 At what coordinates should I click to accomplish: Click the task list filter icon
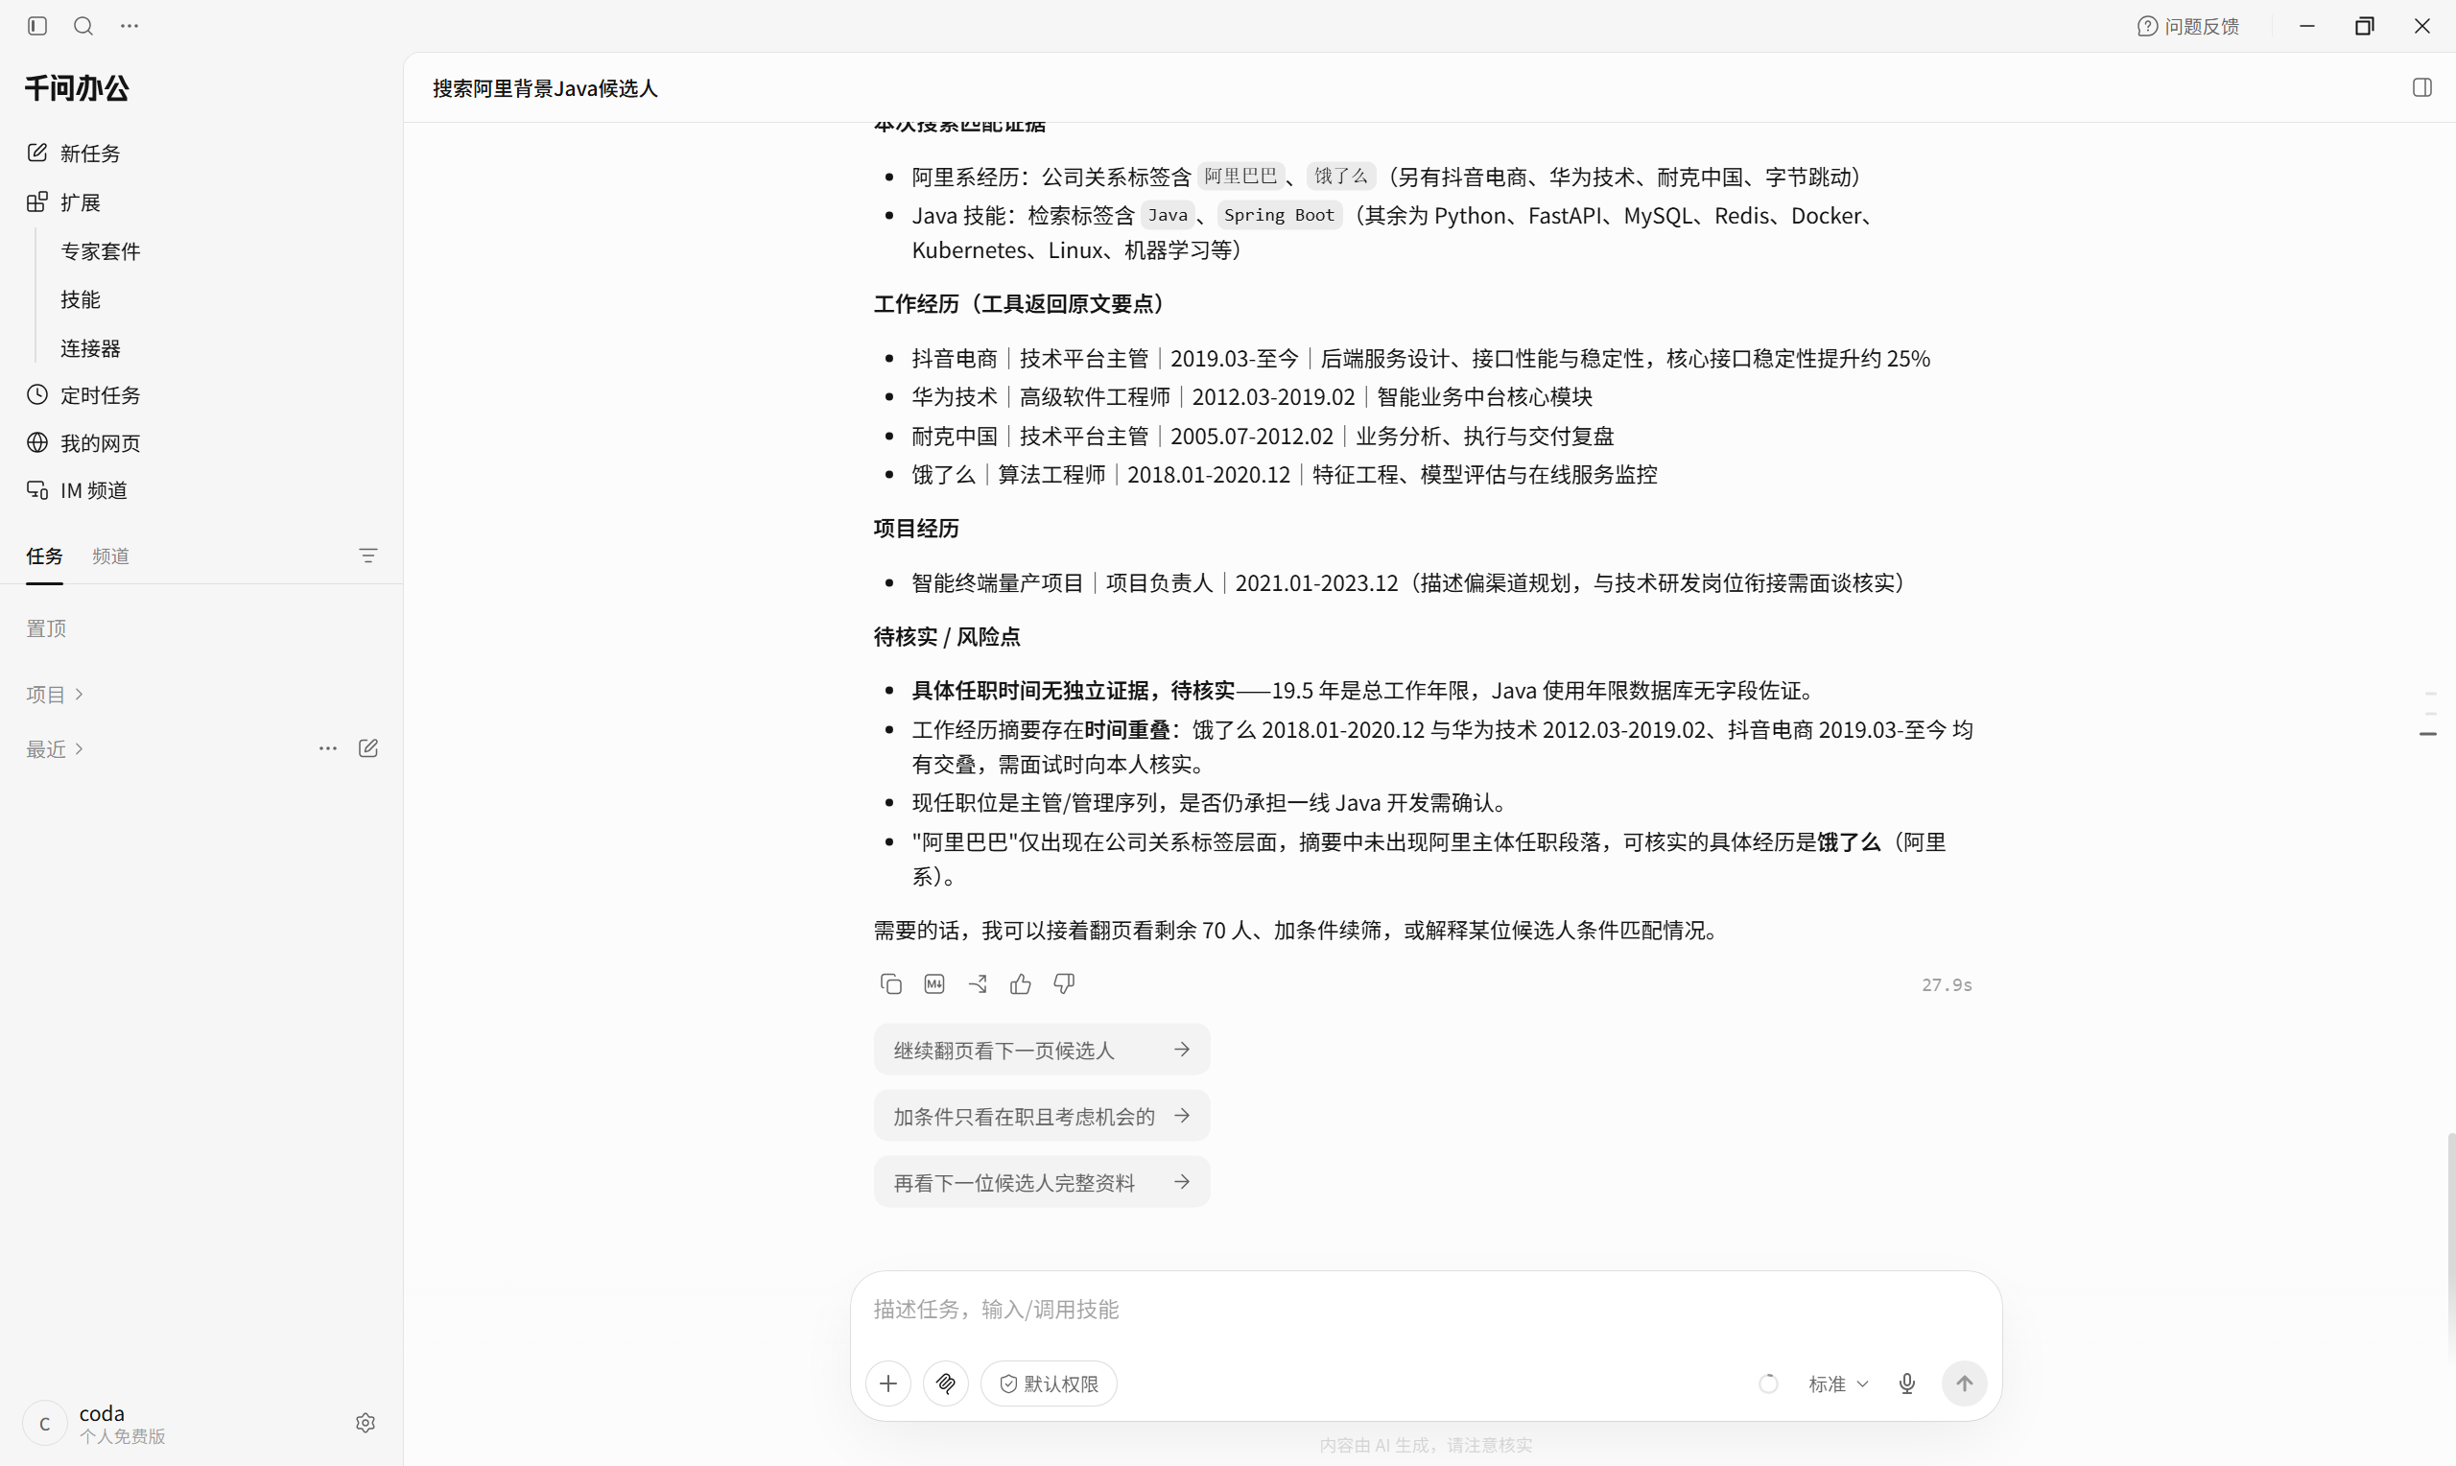point(367,556)
